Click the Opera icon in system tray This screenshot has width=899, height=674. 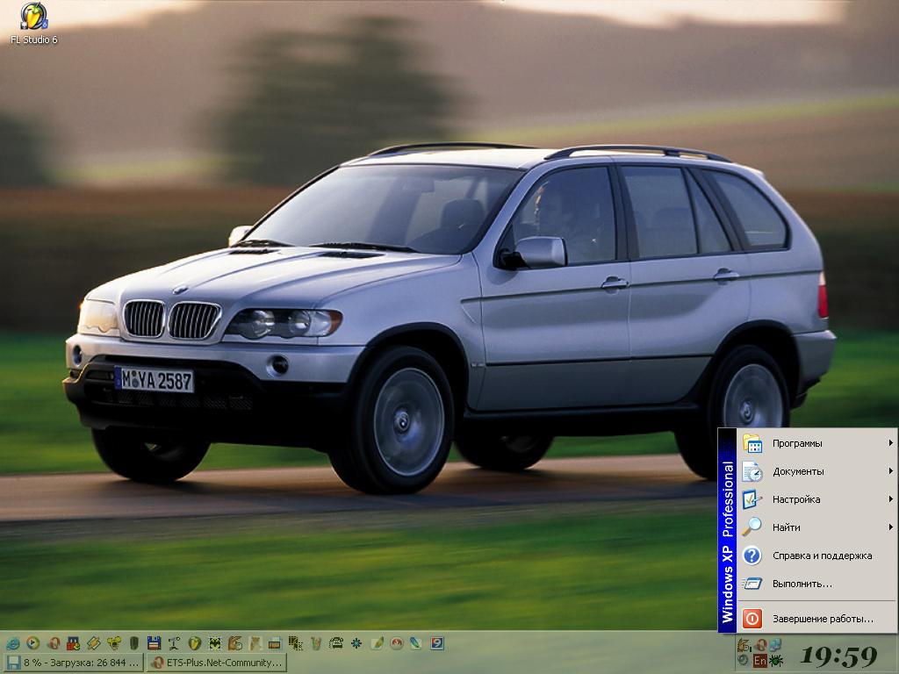[760, 645]
